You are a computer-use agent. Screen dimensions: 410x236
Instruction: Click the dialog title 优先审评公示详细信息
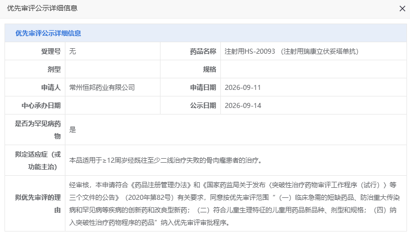point(42,9)
